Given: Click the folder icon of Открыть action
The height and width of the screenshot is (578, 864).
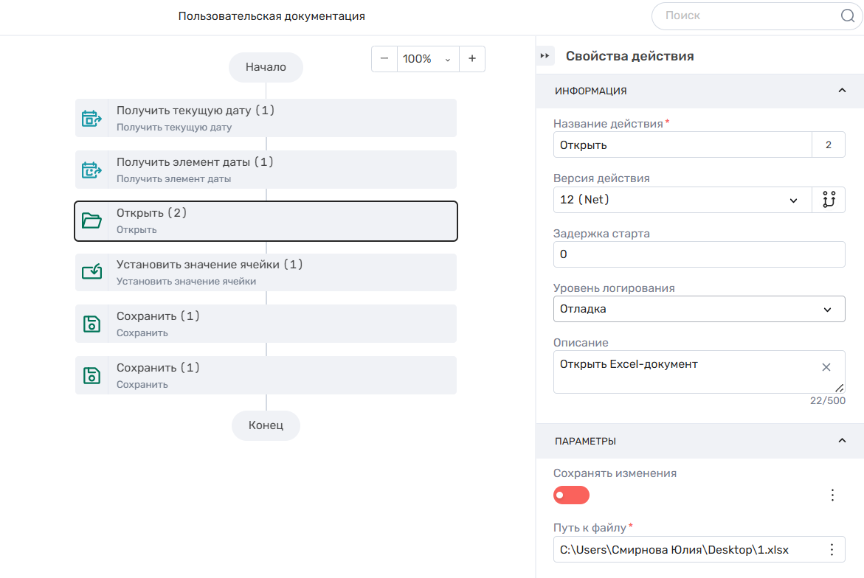Looking at the screenshot, I should pos(91,221).
